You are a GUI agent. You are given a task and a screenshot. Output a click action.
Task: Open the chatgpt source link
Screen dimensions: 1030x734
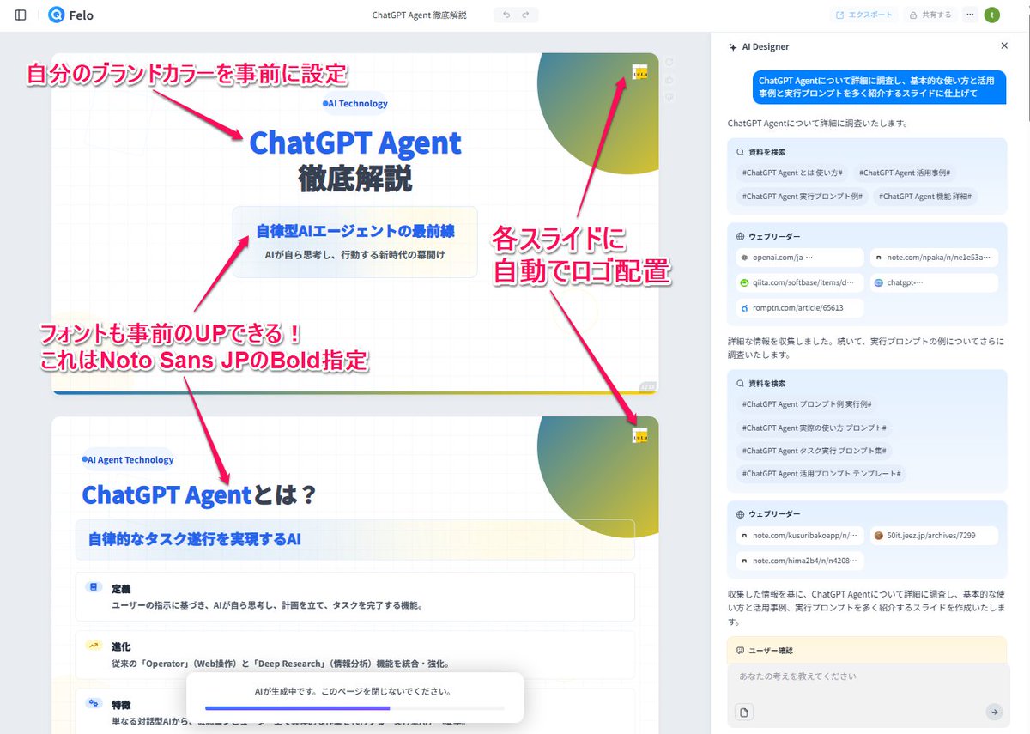(x=934, y=282)
